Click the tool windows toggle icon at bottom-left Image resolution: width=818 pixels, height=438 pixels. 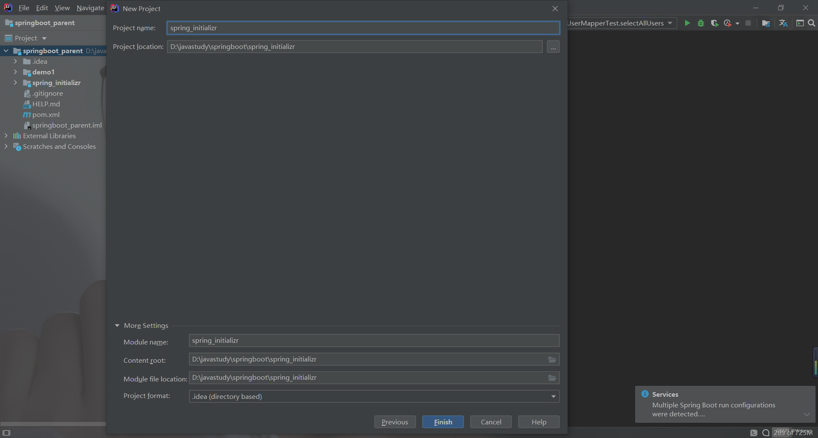click(6, 433)
